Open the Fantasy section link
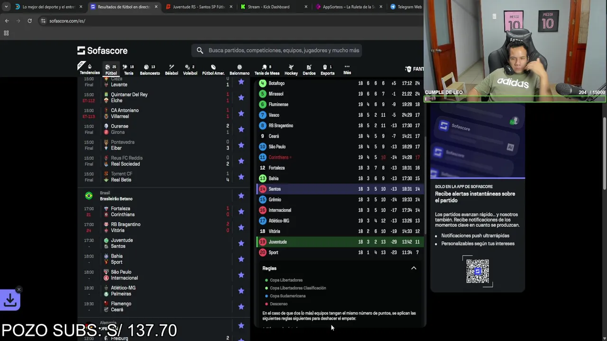The width and height of the screenshot is (607, 341). click(x=414, y=69)
